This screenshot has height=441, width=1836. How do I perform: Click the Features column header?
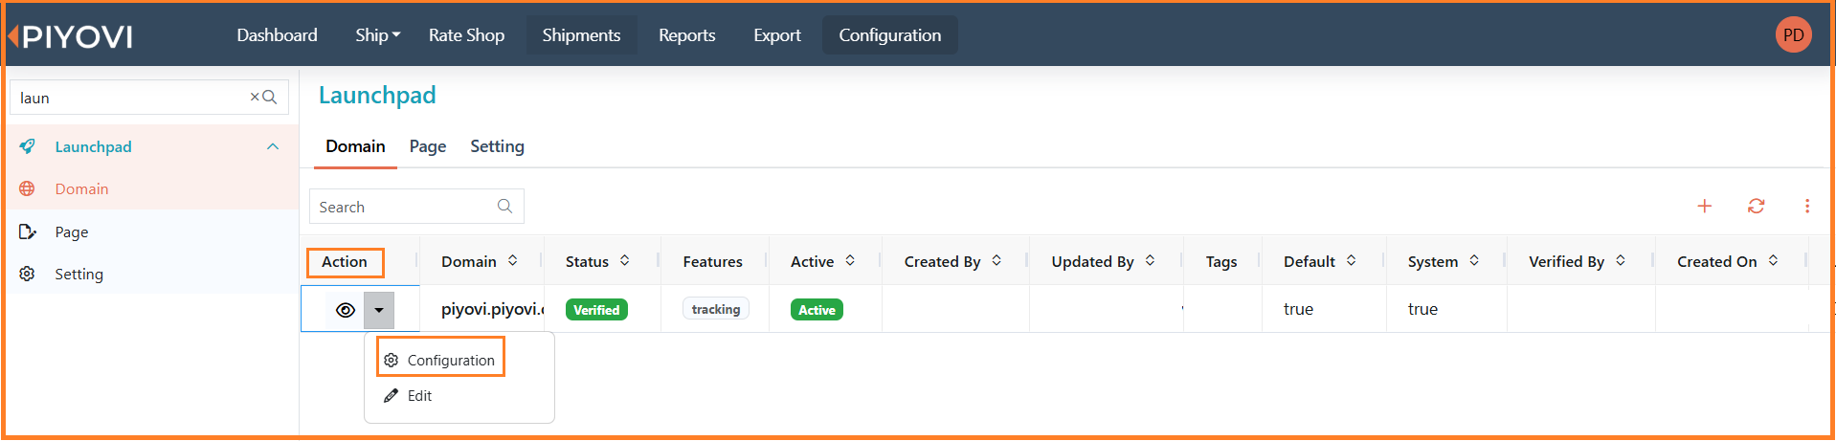712,261
